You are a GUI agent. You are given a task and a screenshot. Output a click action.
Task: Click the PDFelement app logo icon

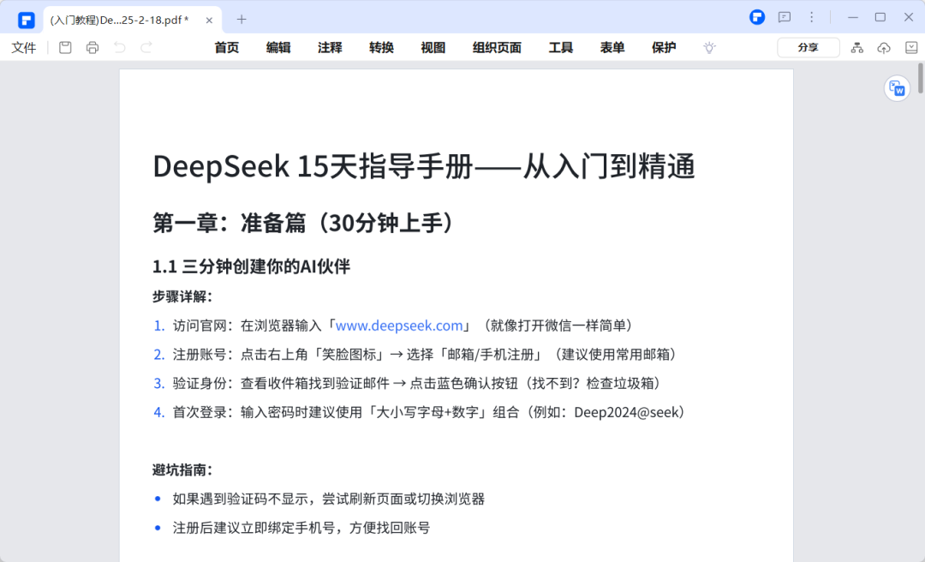26,20
